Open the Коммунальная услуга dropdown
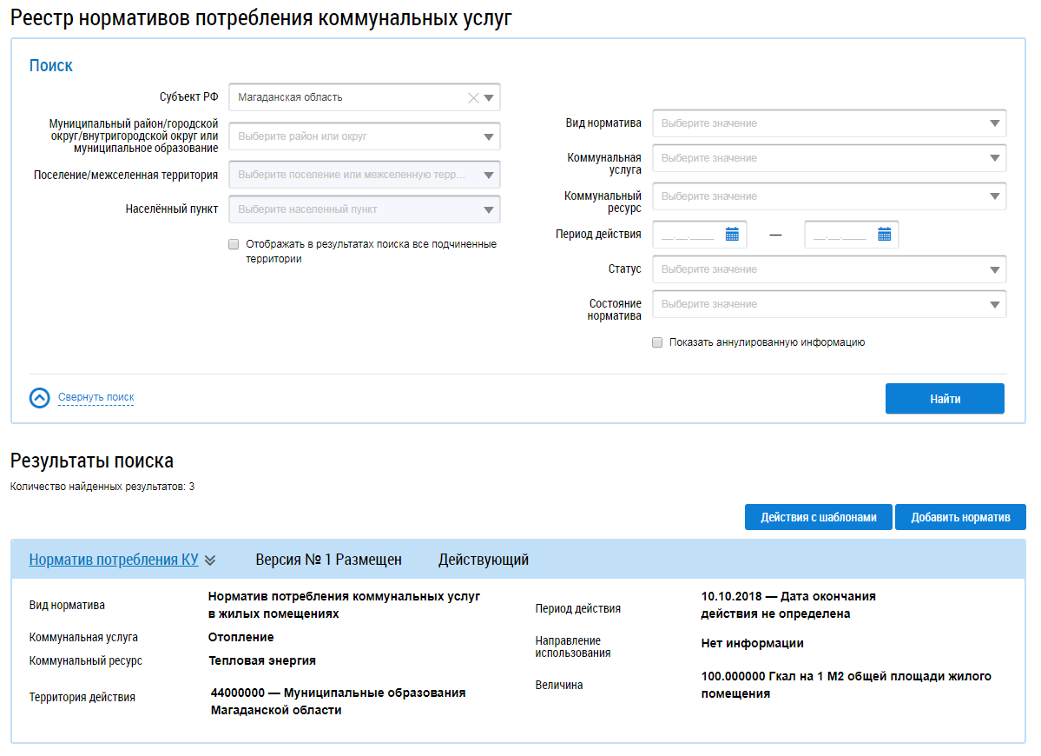Image resolution: width=1041 pixels, height=756 pixels. point(994,158)
